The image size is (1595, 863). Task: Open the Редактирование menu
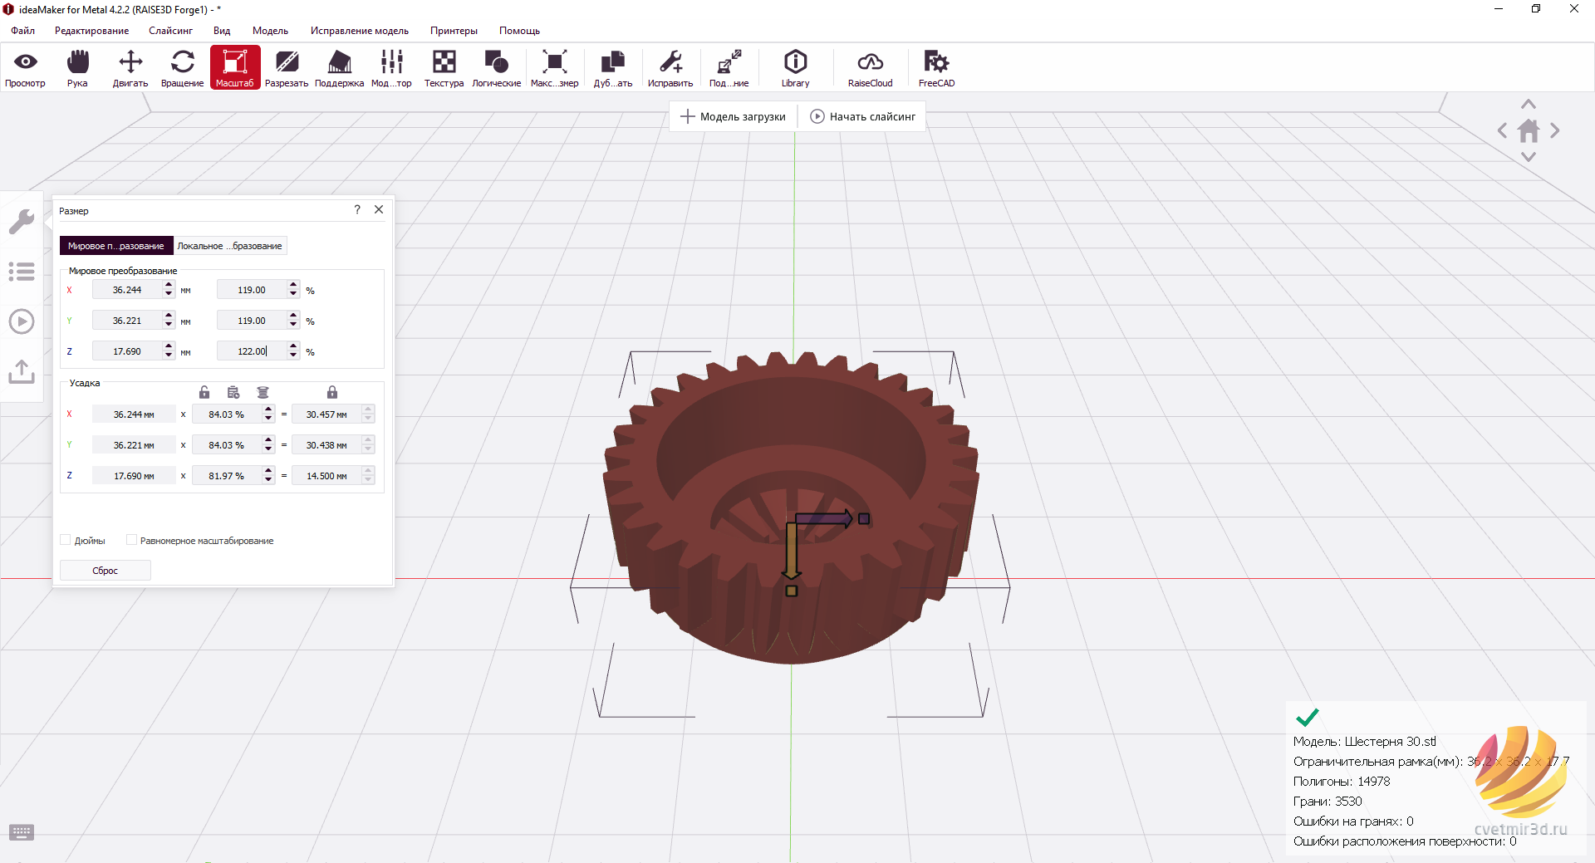(91, 31)
